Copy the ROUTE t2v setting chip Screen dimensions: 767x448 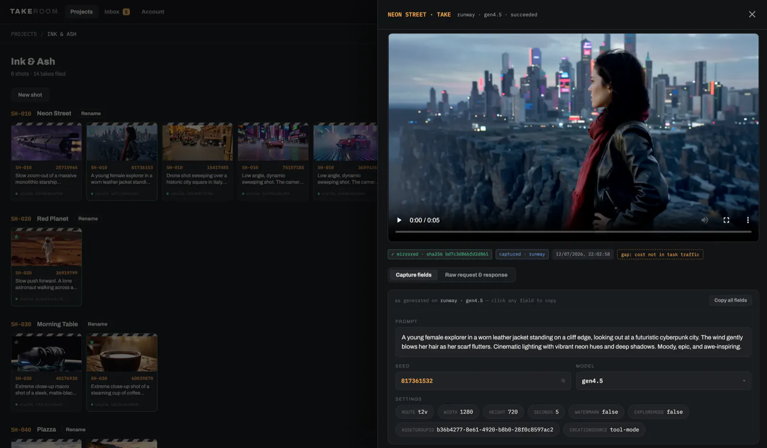(415, 412)
